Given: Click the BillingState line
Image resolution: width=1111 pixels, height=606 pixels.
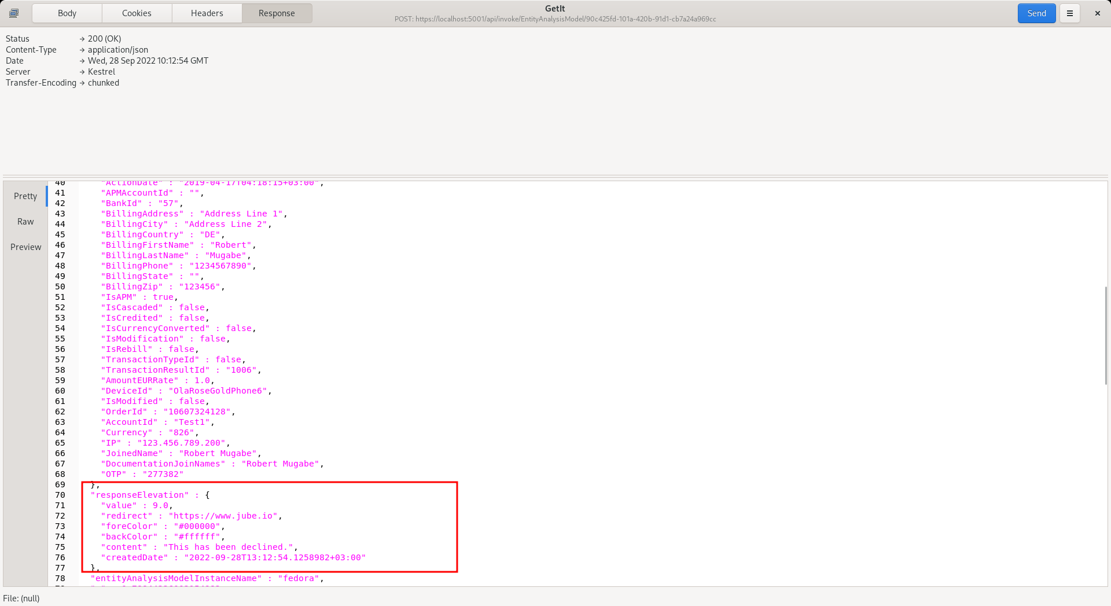Looking at the screenshot, I should coord(152,276).
